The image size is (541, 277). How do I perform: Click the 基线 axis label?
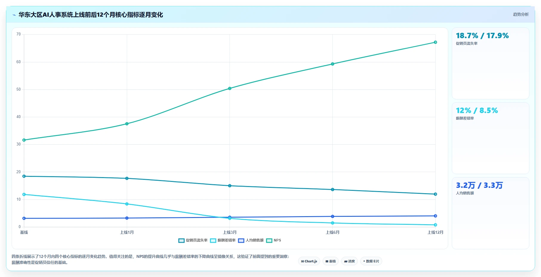tap(24, 232)
